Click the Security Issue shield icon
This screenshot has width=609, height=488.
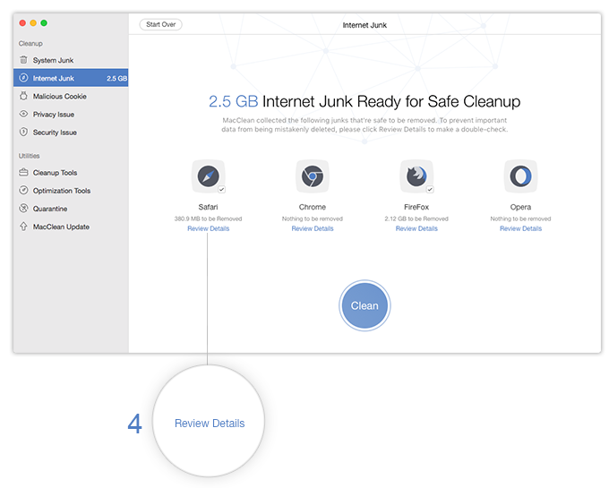point(24,133)
